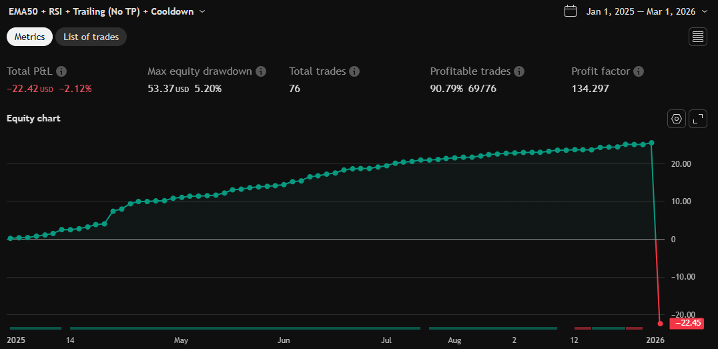Click the profit factor value 134.297

tap(591, 89)
